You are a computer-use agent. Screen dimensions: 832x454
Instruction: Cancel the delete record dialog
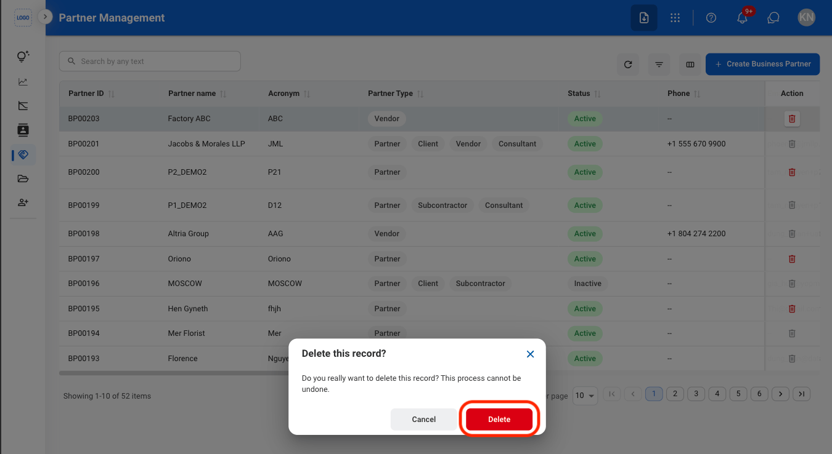pos(423,419)
